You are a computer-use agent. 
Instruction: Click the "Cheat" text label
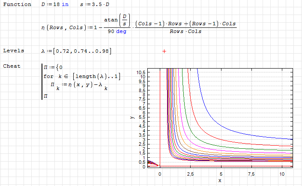coord(12,66)
